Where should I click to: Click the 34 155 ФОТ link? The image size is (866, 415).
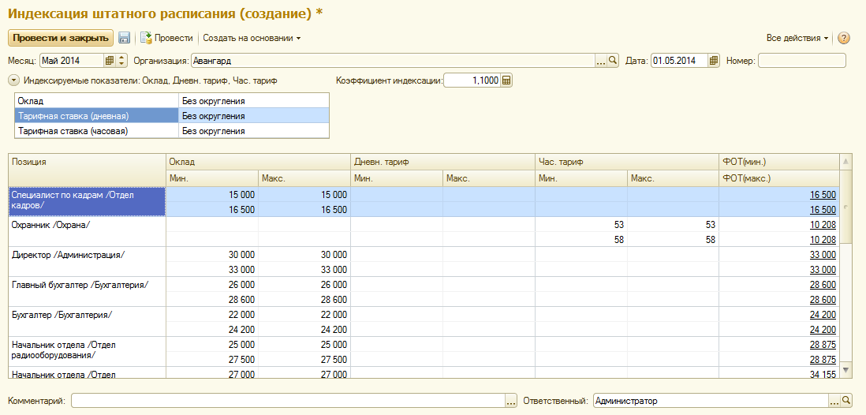823,374
